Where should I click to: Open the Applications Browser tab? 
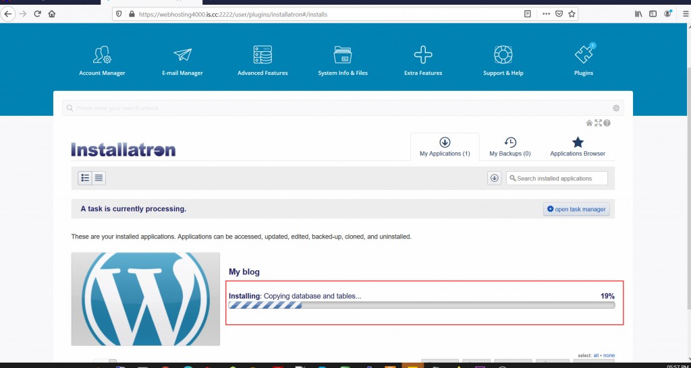coord(578,147)
